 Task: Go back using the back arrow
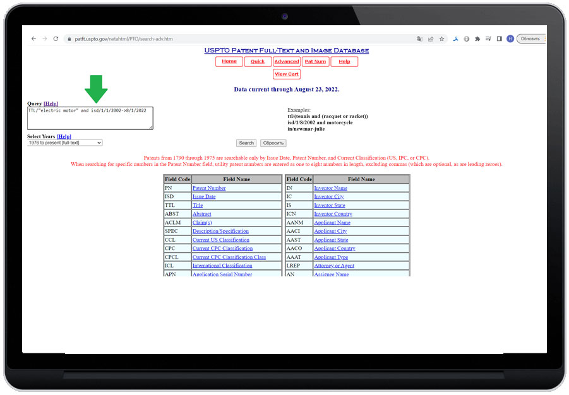coord(33,38)
